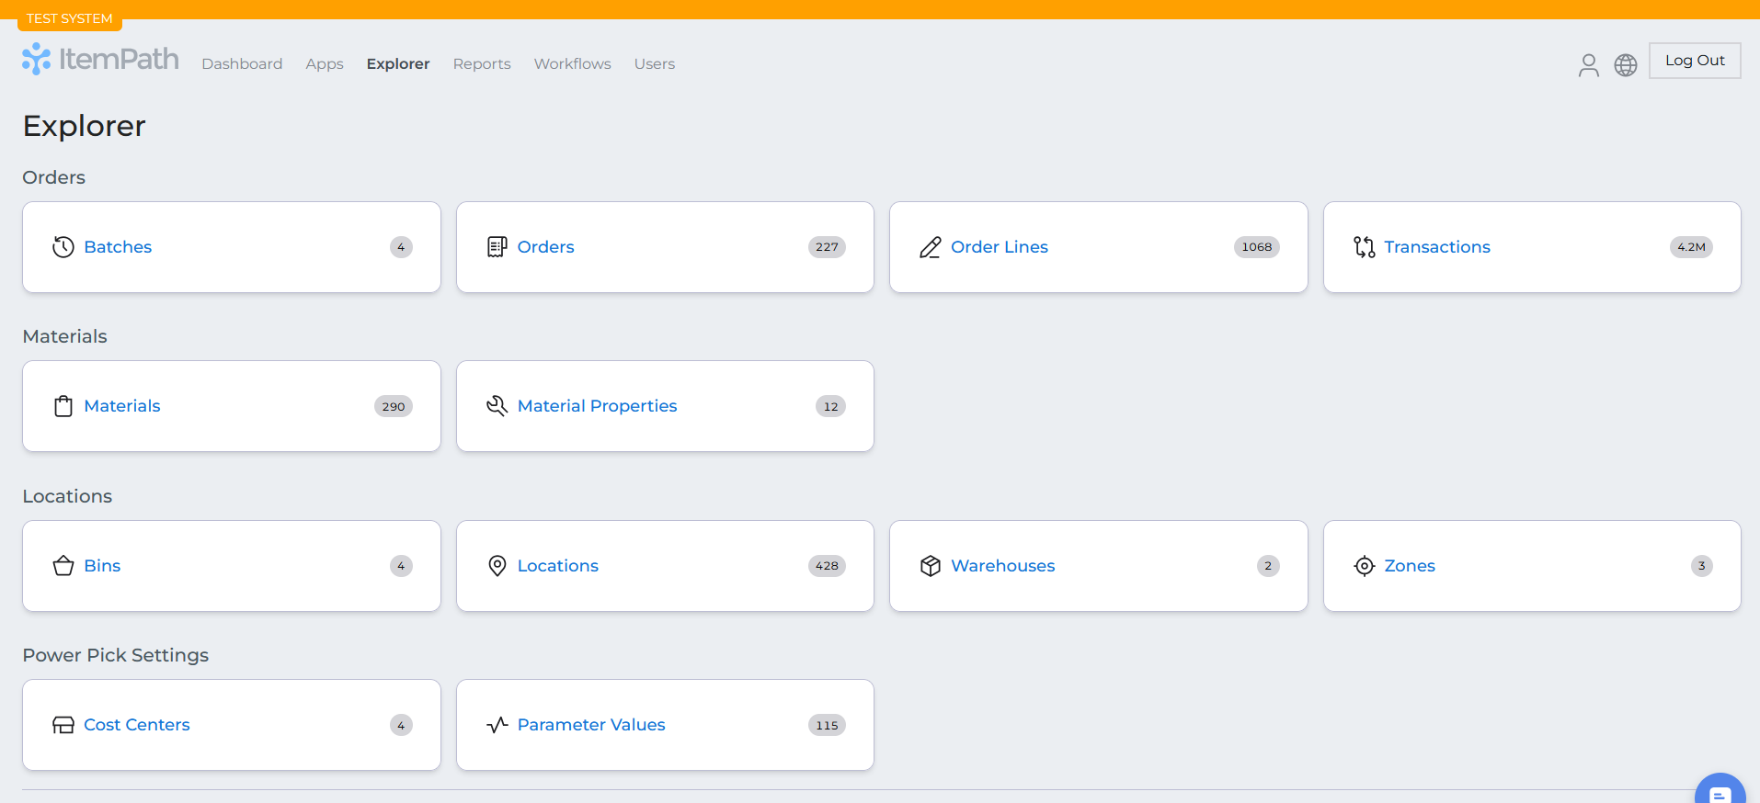Click the Orders count badge 227
1760x803 pixels.
coord(826,247)
